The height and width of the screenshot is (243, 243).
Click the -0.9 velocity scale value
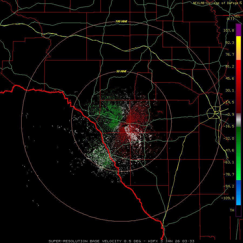(230, 114)
